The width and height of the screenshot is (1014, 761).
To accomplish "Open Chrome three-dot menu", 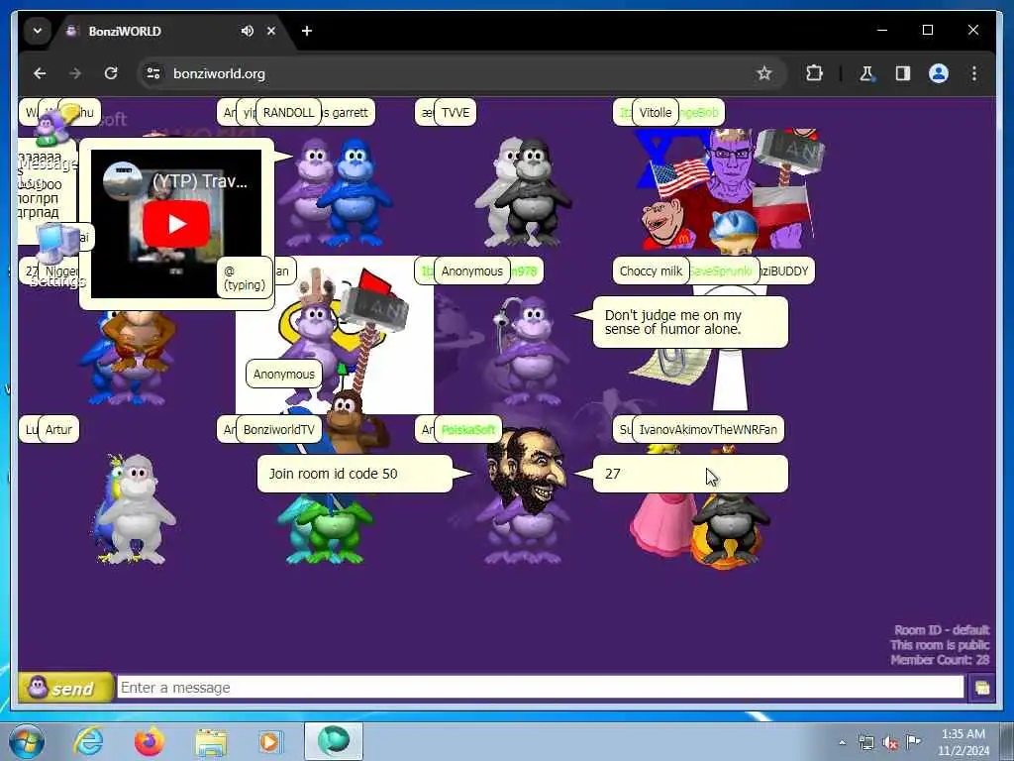I will (974, 73).
